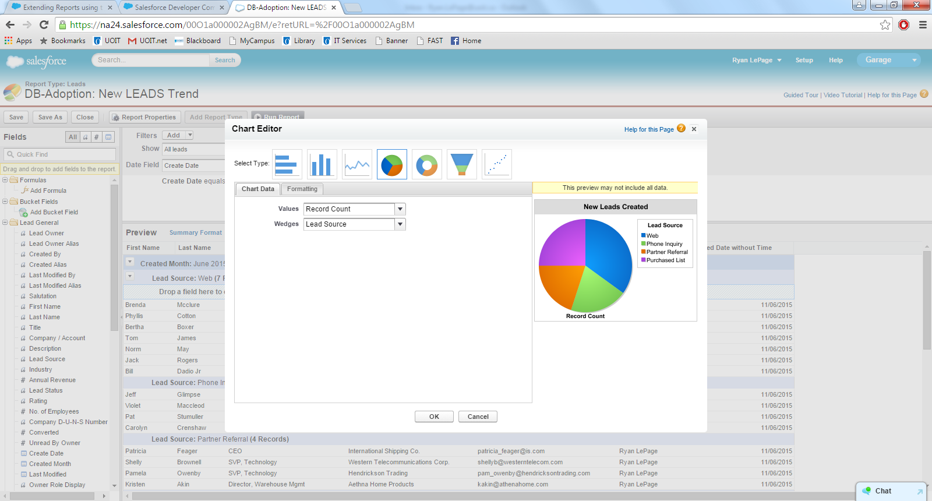Viewport: 932px width, 501px height.
Task: Choose the line chart type icon
Action: tap(356, 164)
